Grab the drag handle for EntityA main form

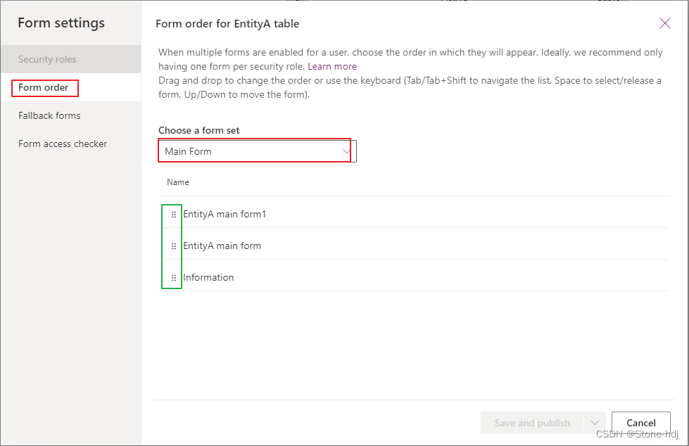point(172,246)
